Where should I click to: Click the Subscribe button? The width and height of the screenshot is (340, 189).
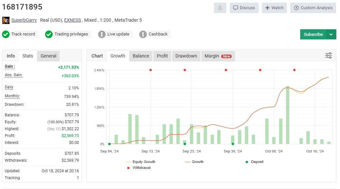(x=313, y=35)
